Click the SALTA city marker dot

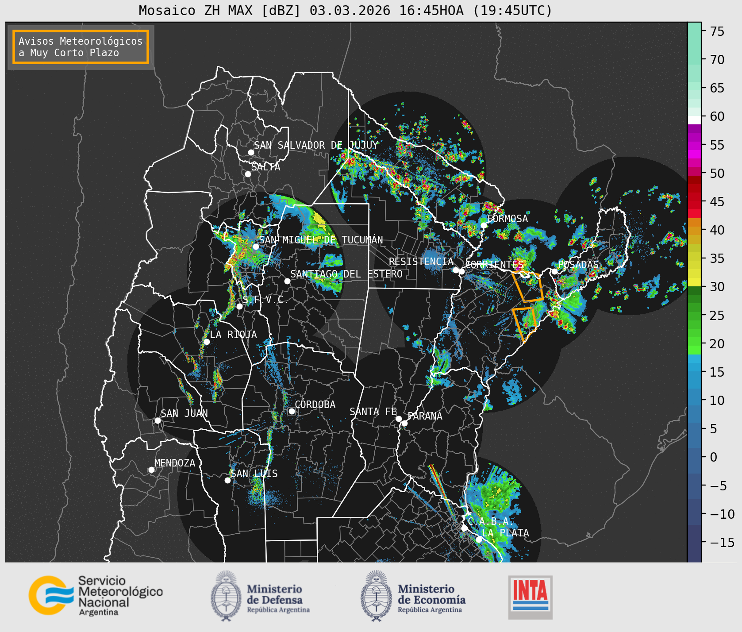pyautogui.click(x=248, y=174)
